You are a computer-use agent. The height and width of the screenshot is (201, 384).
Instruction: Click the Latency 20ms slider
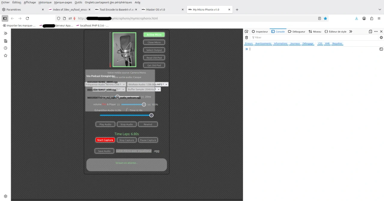tap(127, 97)
